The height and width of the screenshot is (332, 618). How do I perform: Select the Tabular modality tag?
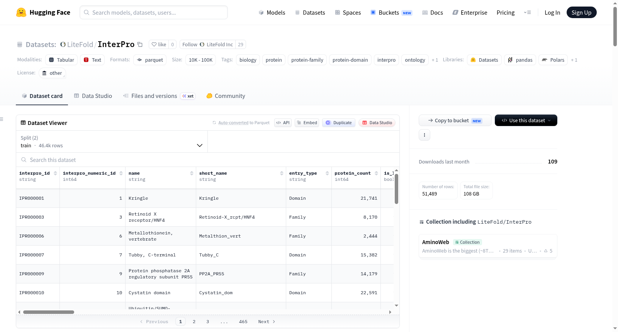pos(62,60)
